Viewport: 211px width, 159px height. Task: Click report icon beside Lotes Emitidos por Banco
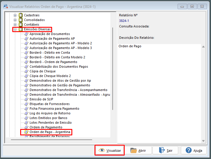tap(27, 118)
